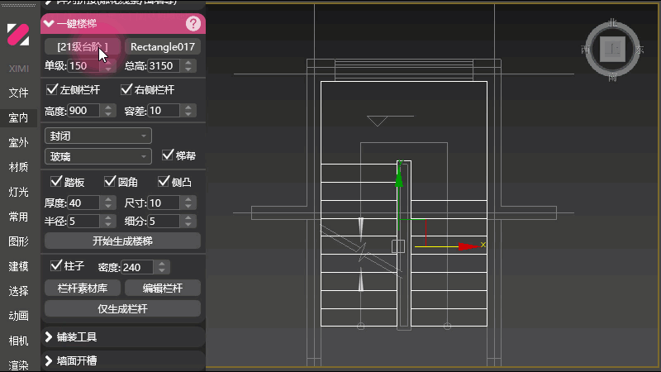This screenshot has width=661, height=372.
Task: Open the 渲染 sidebar tab
Action: pos(18,365)
